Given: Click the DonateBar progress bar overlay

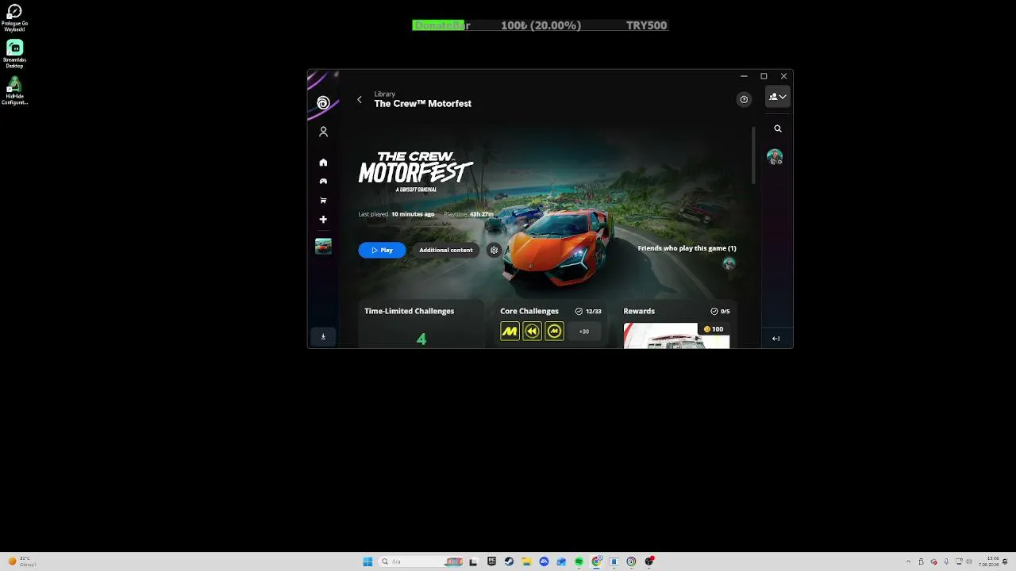Looking at the screenshot, I should point(540,25).
